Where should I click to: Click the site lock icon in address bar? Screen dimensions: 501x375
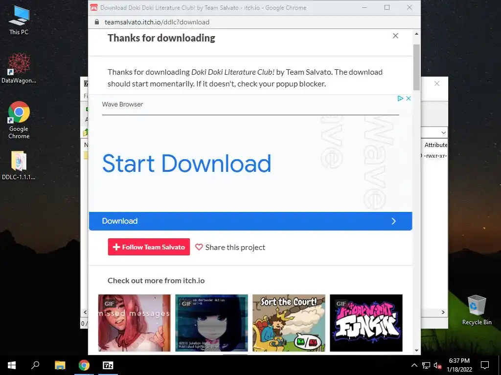click(97, 22)
